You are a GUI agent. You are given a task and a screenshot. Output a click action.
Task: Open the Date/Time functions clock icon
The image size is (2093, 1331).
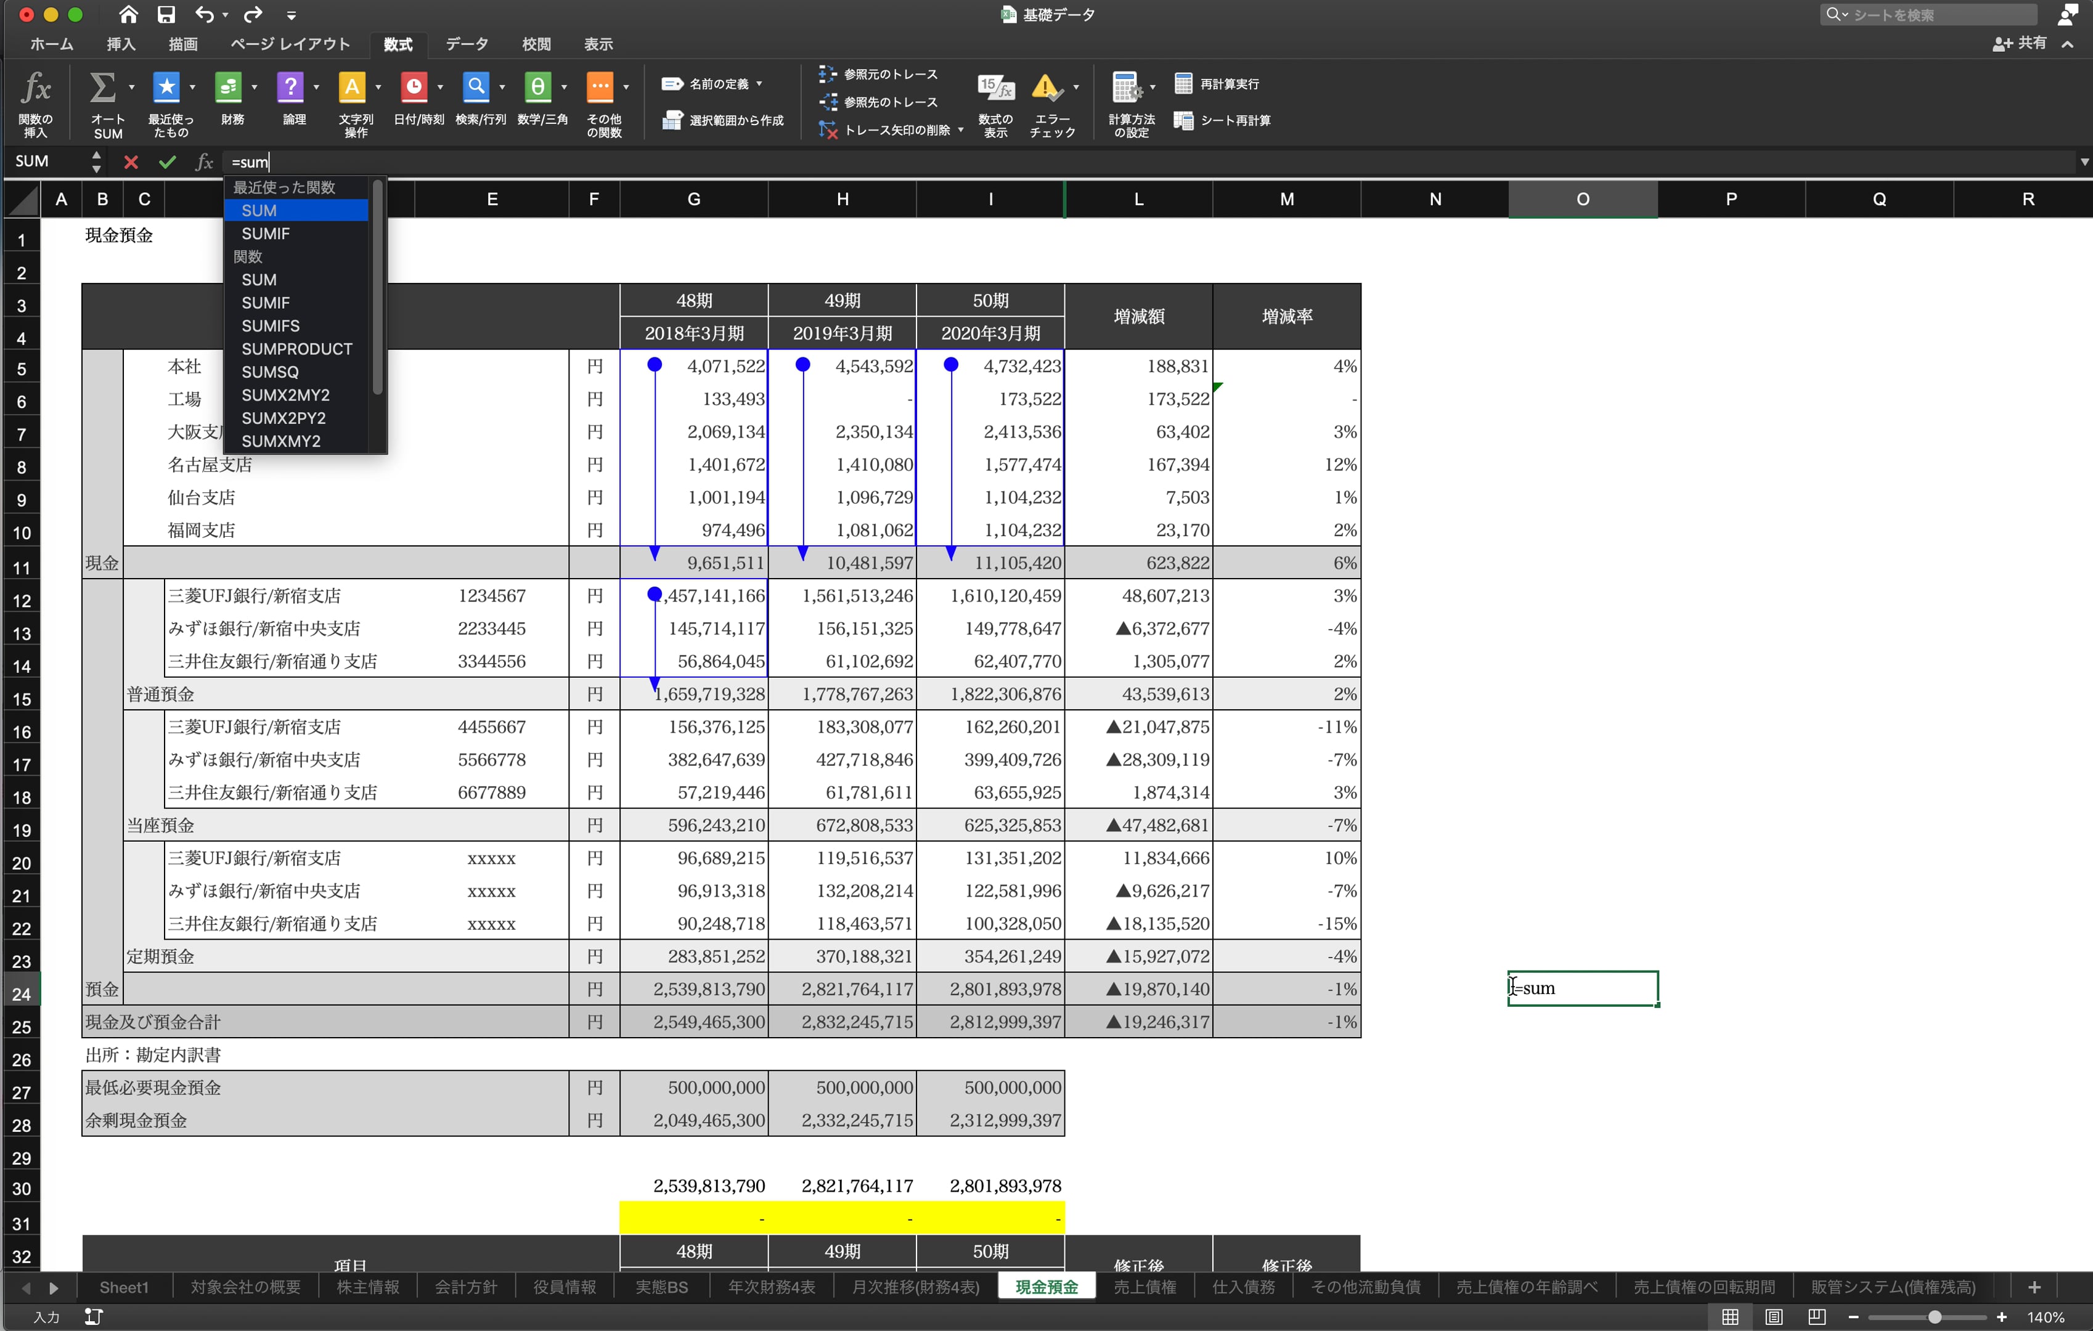[414, 87]
